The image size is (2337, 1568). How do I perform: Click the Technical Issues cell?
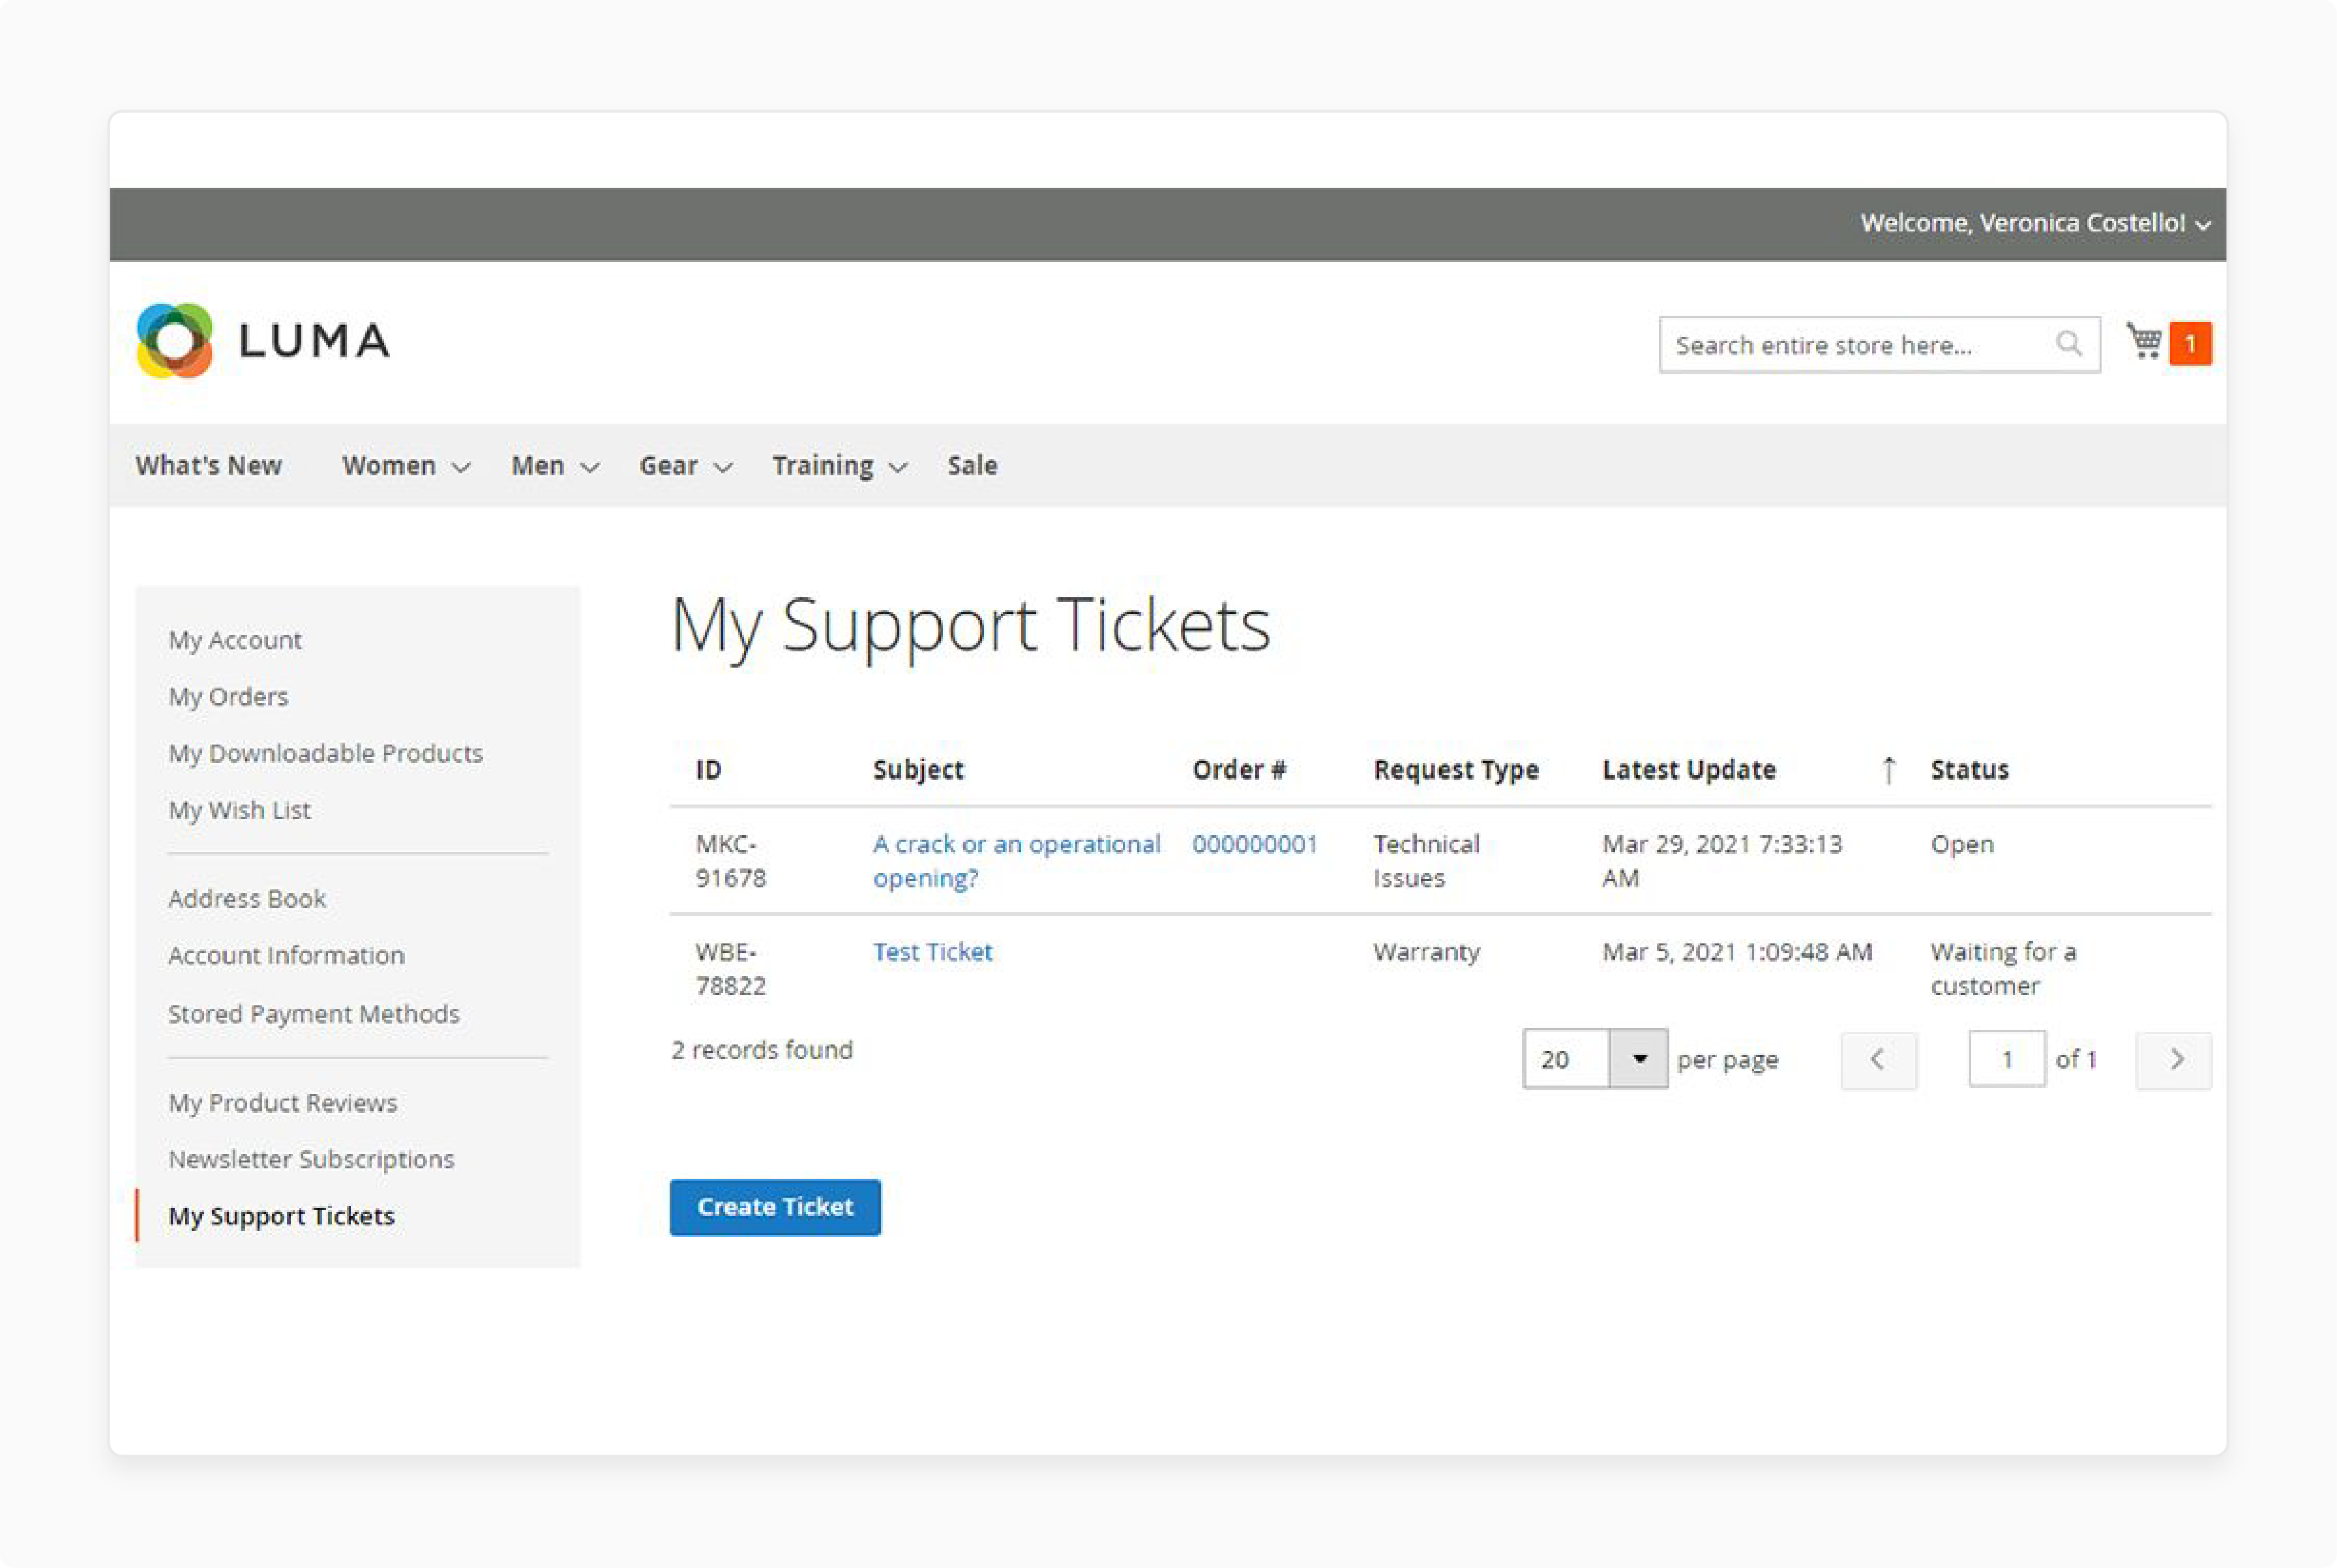tap(1426, 861)
